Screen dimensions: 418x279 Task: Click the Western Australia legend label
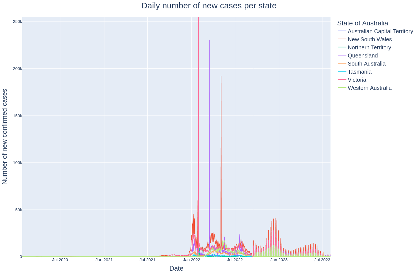370,88
